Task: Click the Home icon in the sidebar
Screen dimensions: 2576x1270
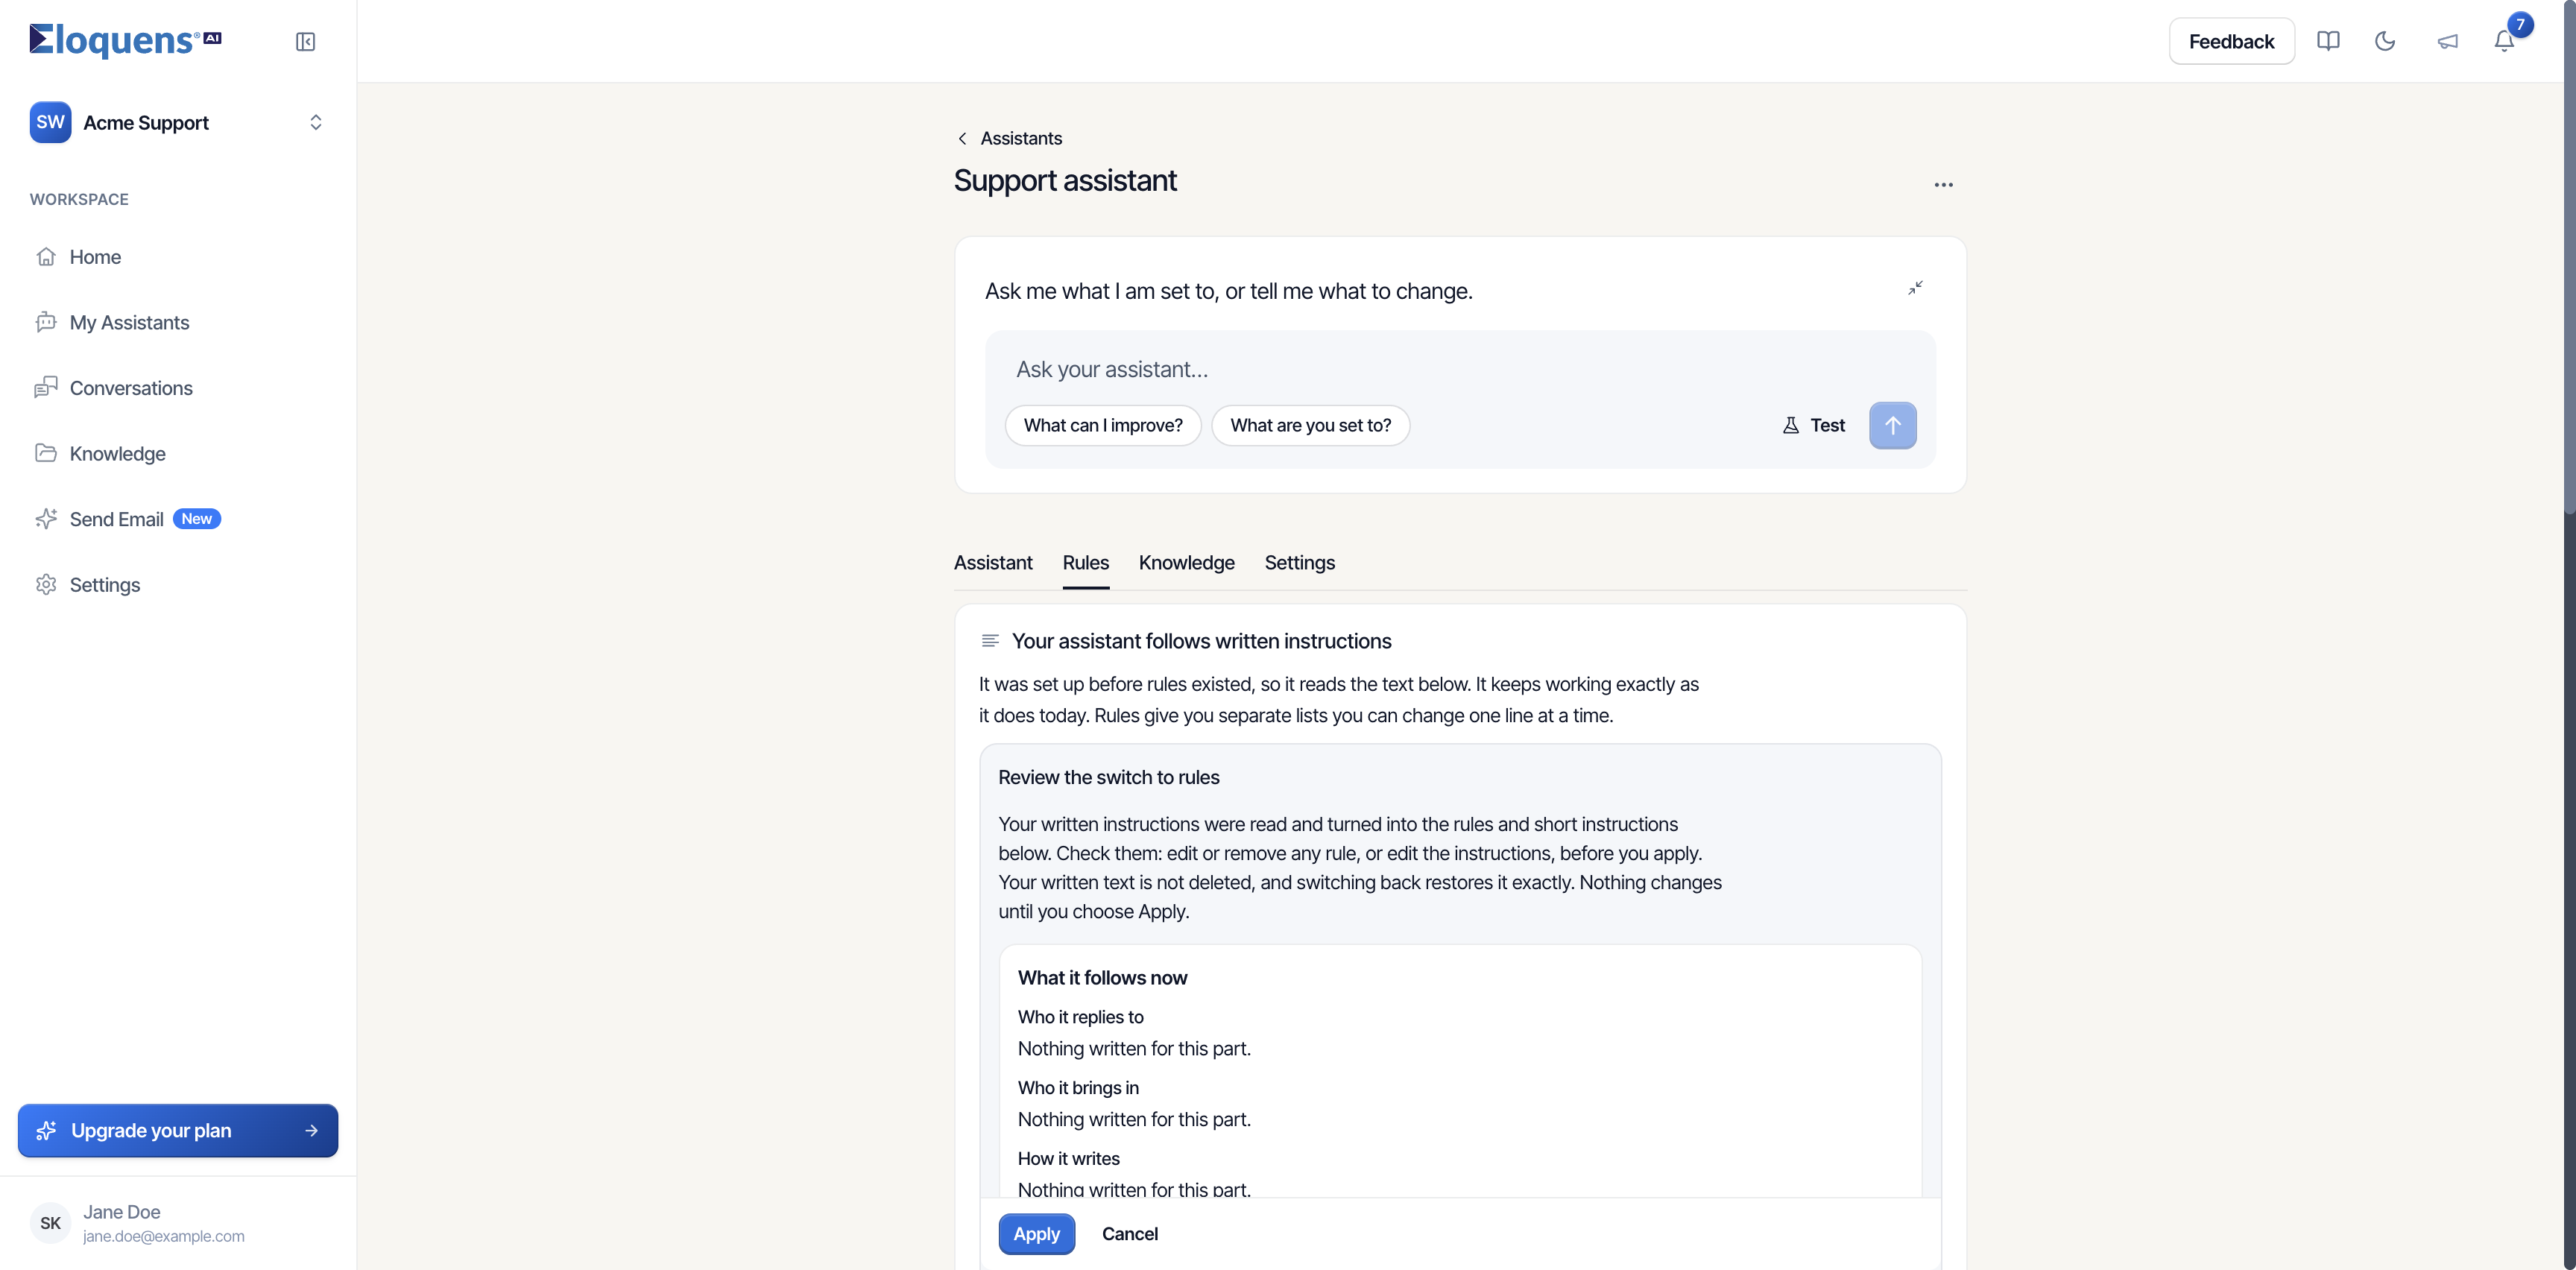Action: [x=46, y=257]
